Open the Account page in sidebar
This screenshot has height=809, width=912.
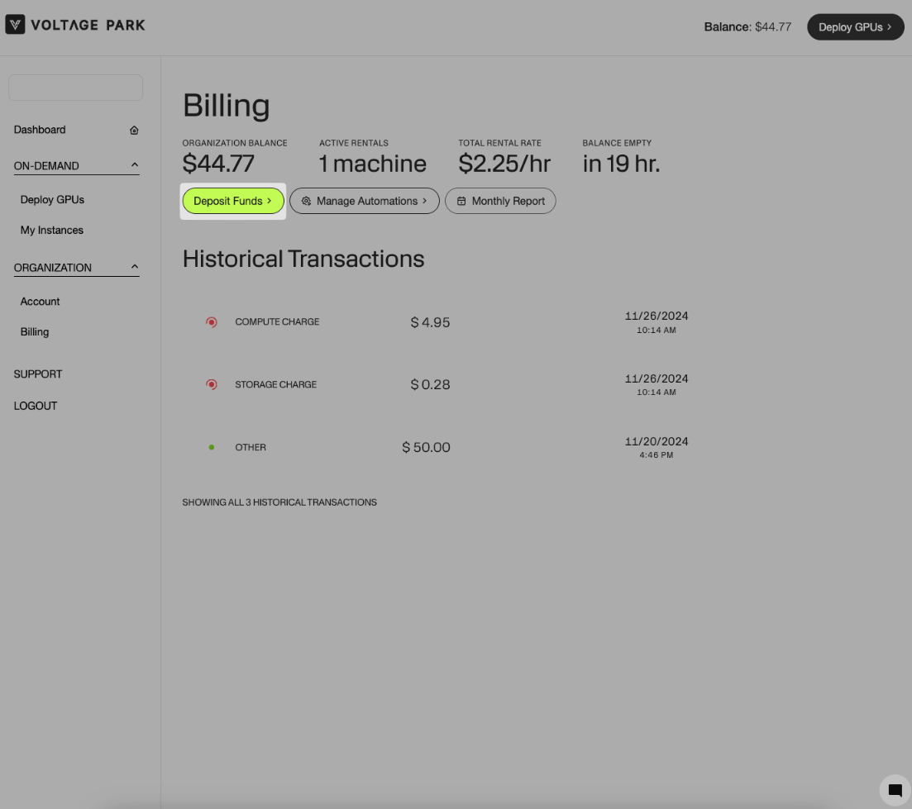pyautogui.click(x=40, y=302)
